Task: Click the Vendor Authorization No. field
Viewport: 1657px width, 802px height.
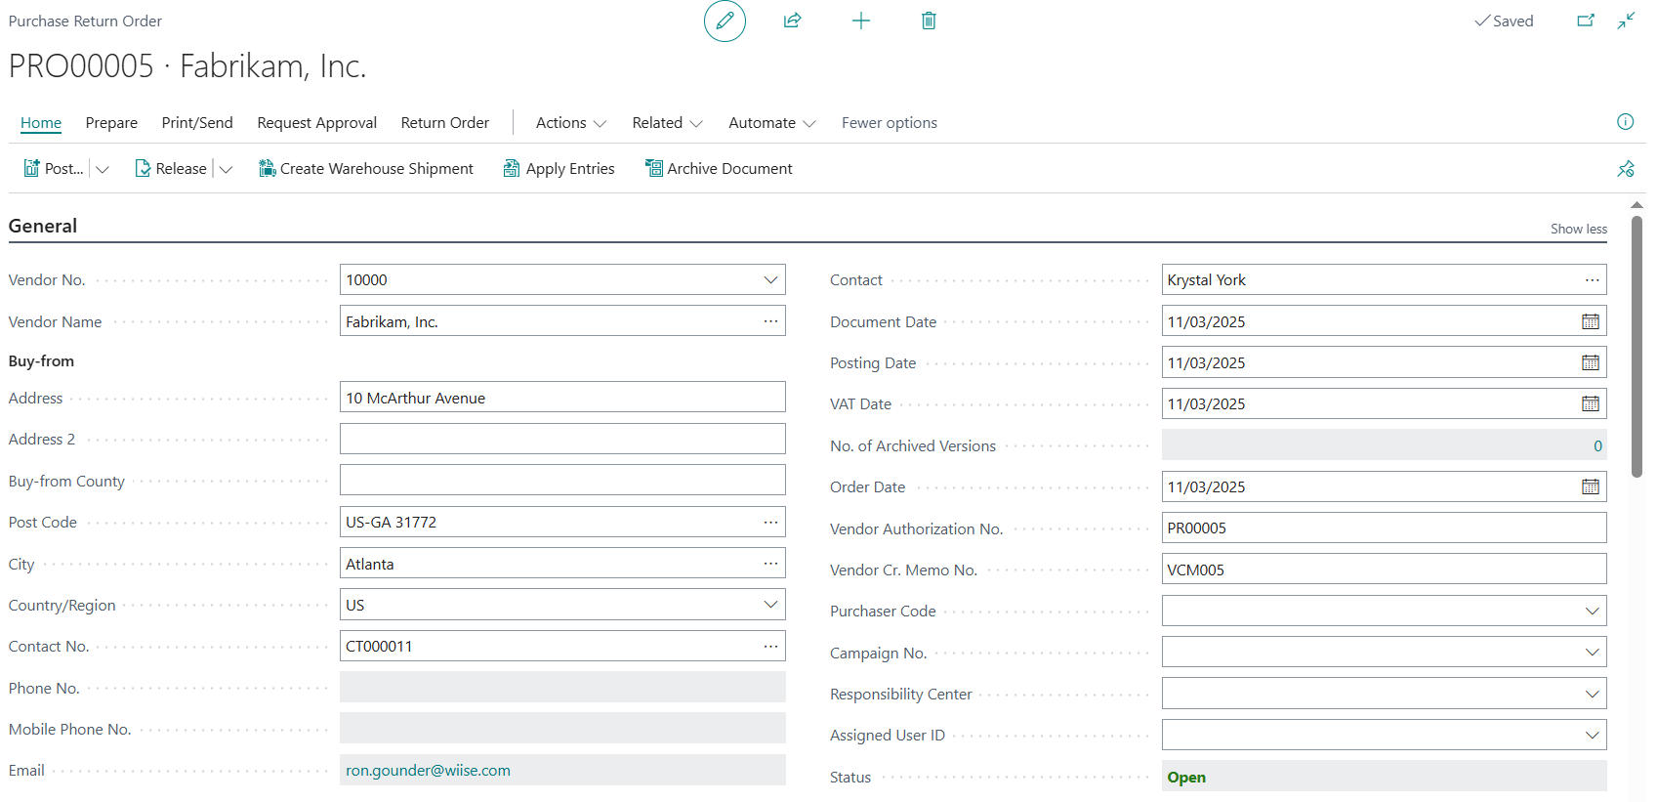Action: (x=1384, y=528)
